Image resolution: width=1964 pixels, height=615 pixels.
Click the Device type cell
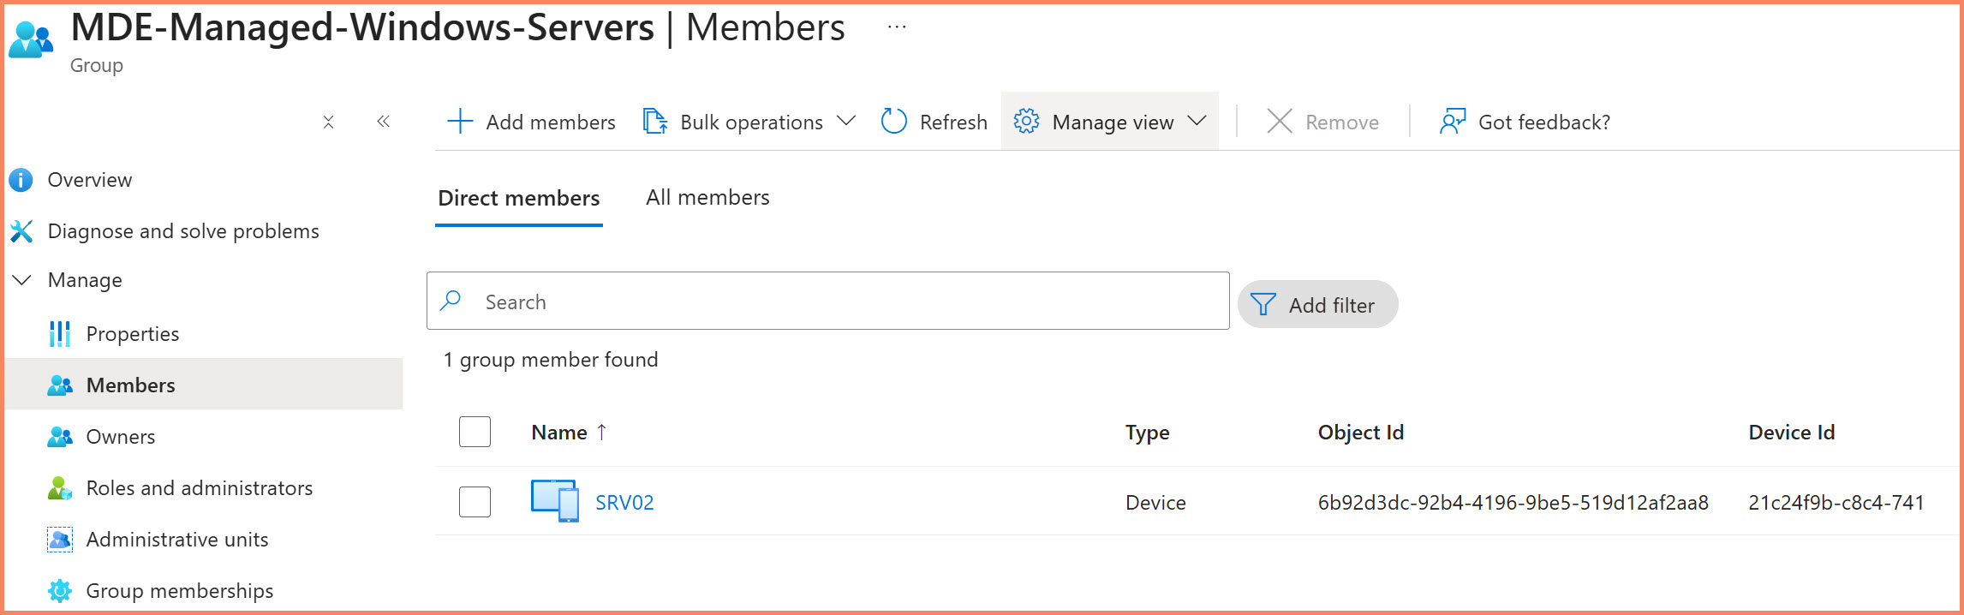click(x=1155, y=503)
